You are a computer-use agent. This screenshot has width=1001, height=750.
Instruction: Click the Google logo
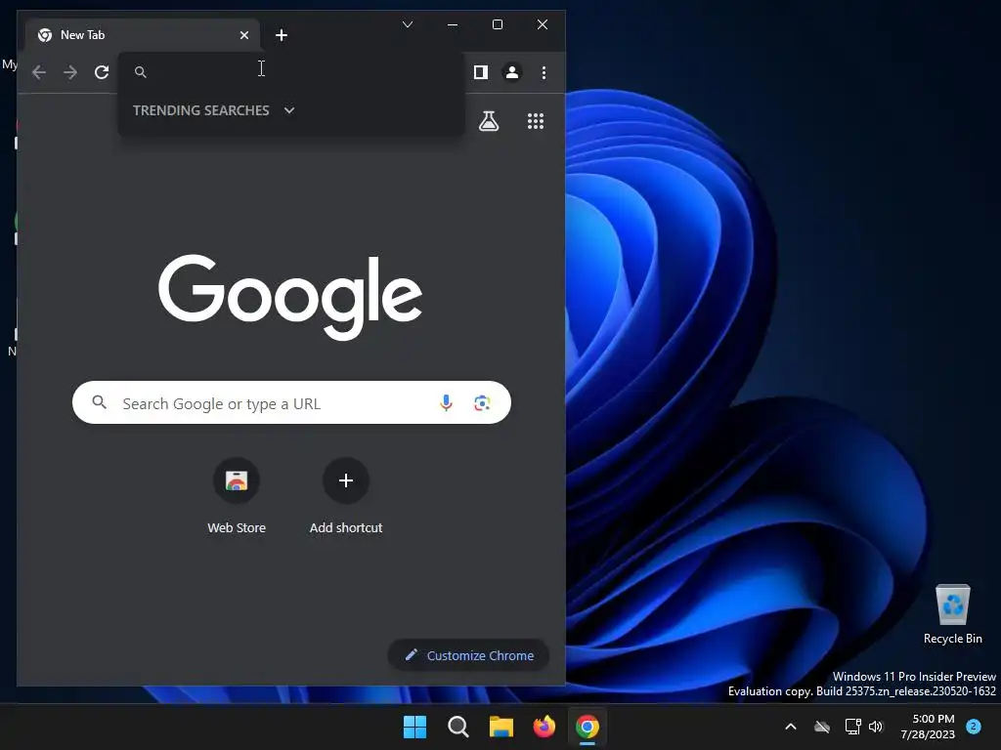coord(290,297)
